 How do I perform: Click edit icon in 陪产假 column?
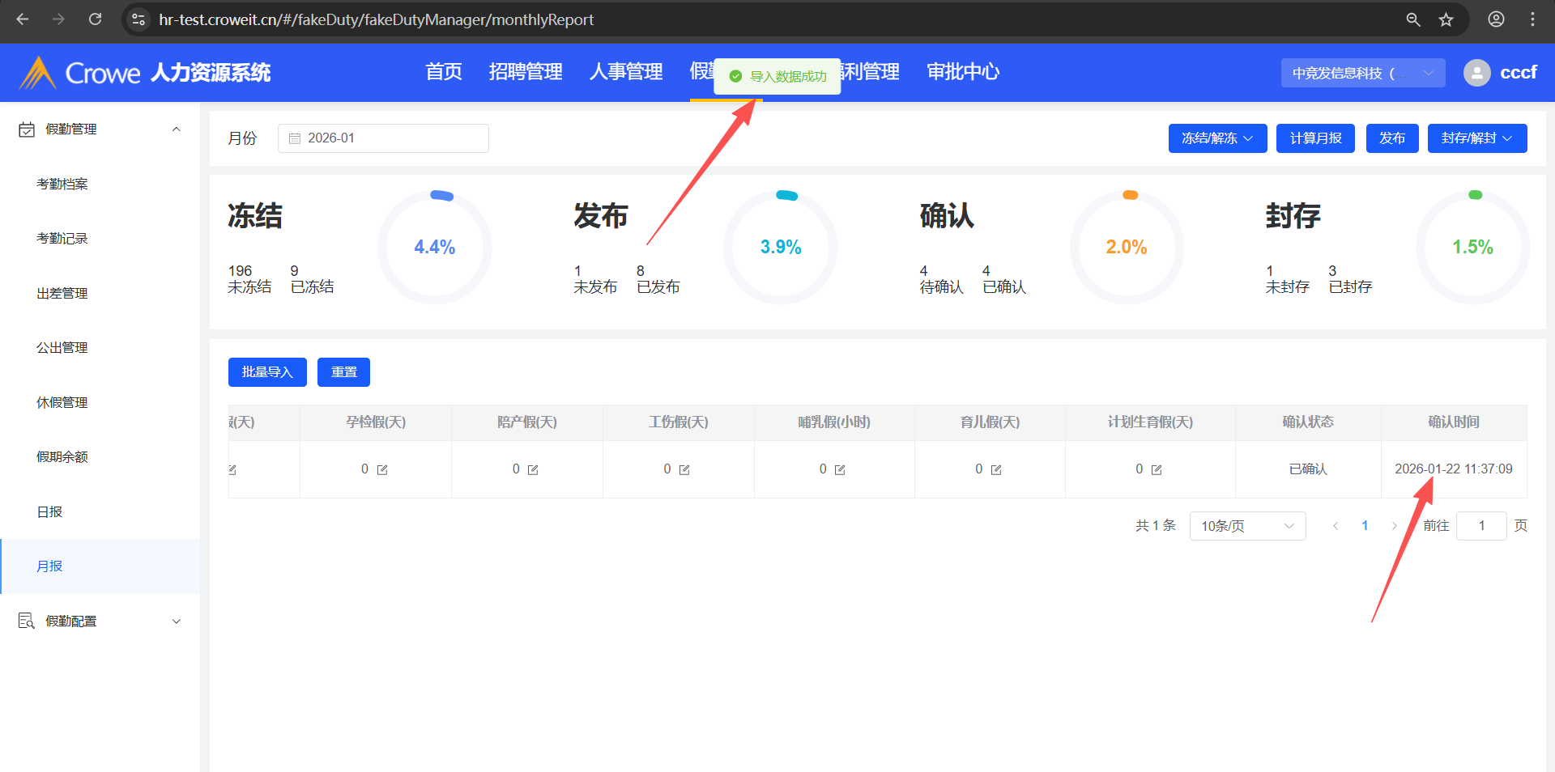point(533,470)
